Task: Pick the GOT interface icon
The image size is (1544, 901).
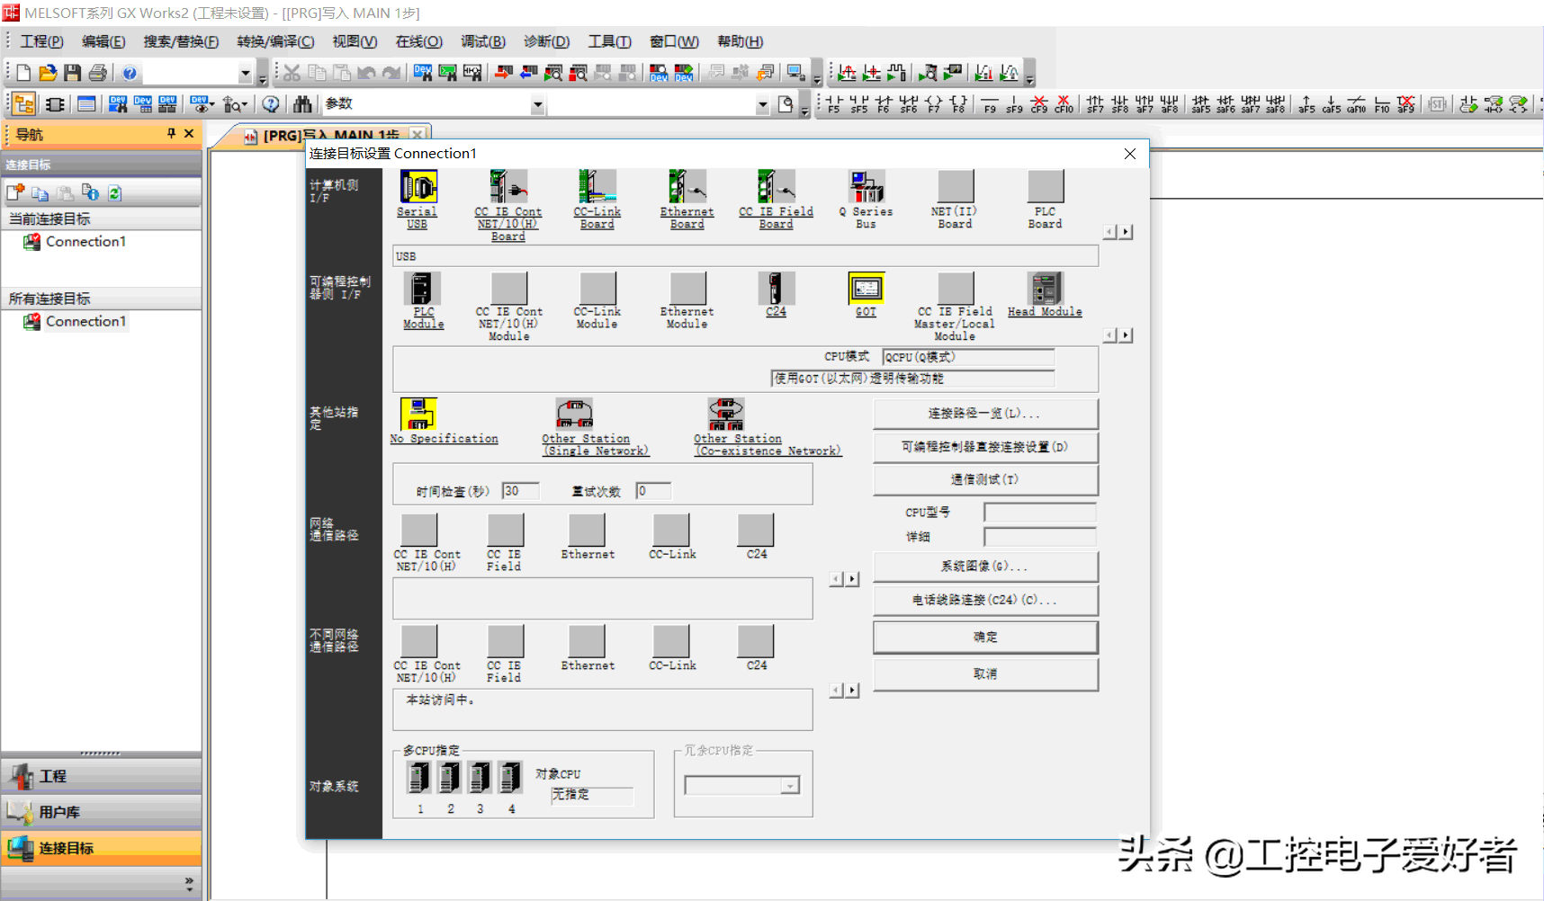Action: click(866, 289)
